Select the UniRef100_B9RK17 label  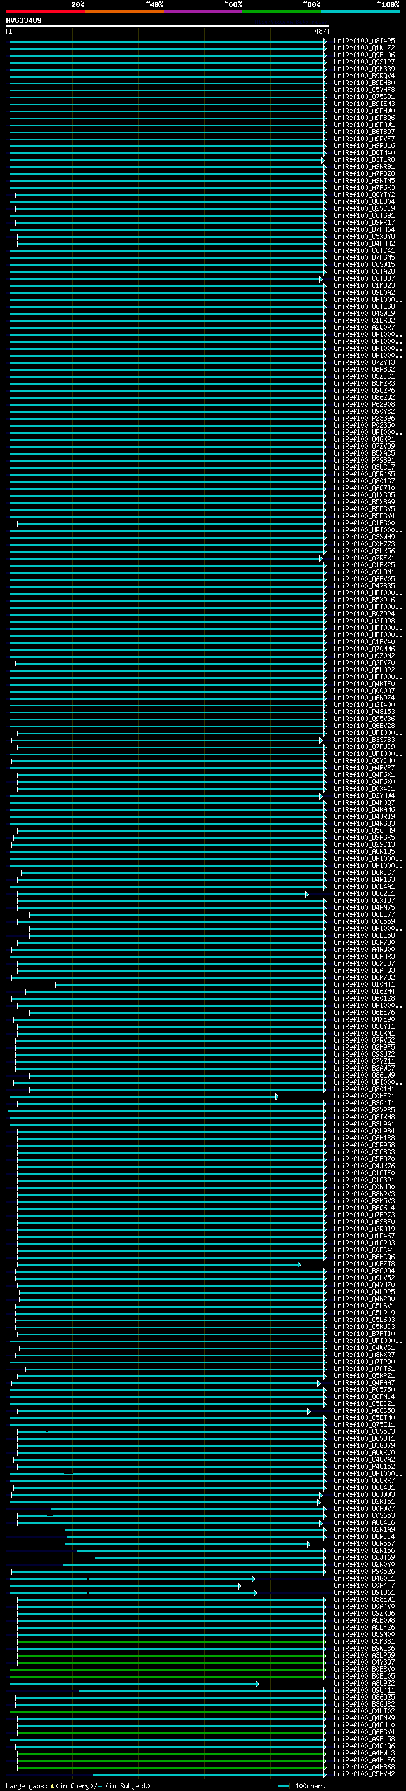click(x=364, y=222)
